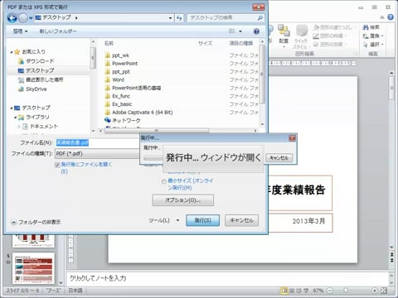Screen dimensions: 398x298
Task: Minimize the ribbon with the caret icon
Action: coord(382,17)
